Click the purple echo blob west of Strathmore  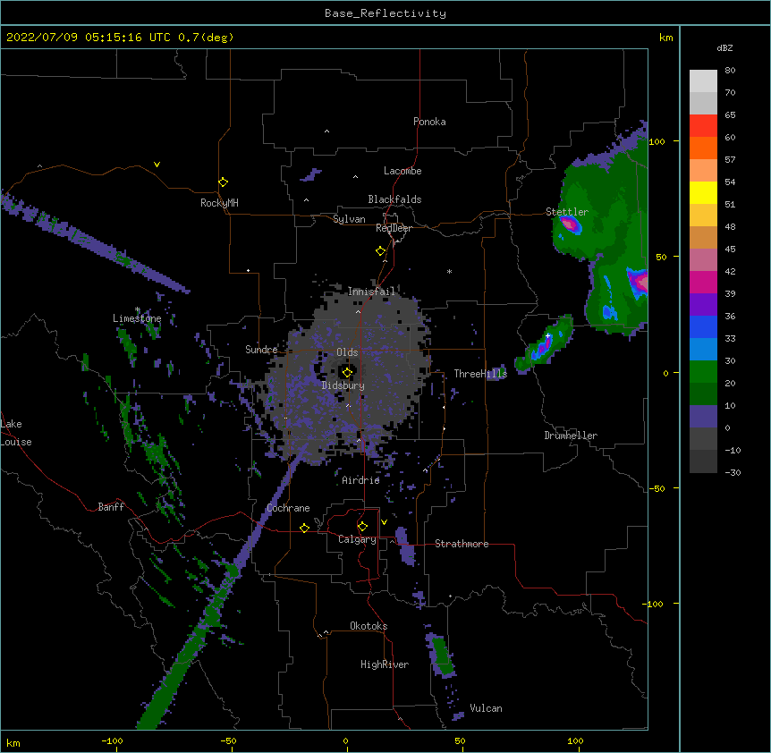click(406, 546)
